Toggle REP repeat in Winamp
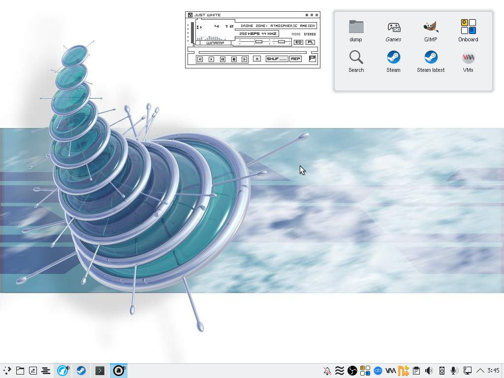The image size is (504, 378). [295, 59]
